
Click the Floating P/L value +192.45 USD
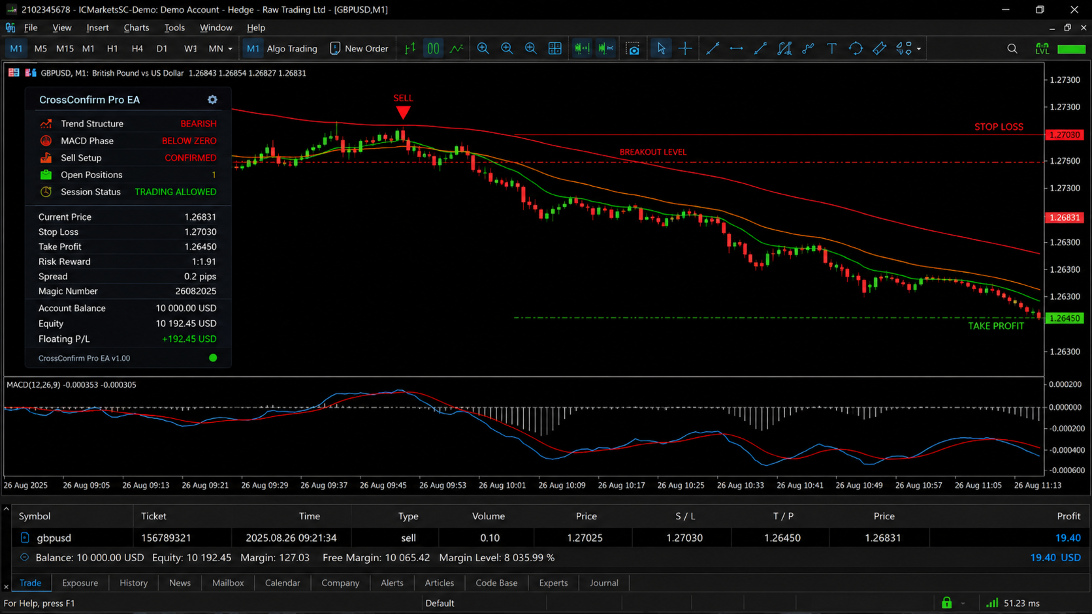[x=189, y=339]
